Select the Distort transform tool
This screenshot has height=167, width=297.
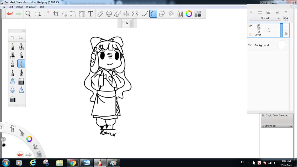click(x=73, y=14)
